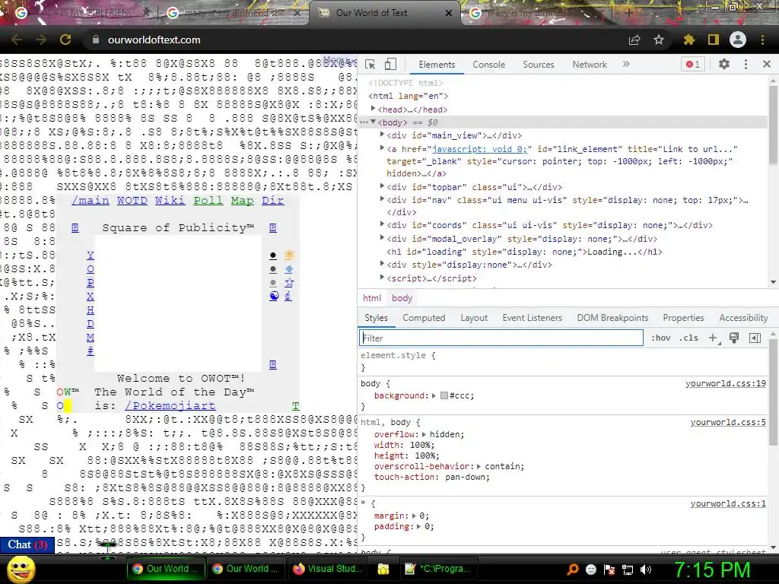Open the Dir link

[273, 201]
